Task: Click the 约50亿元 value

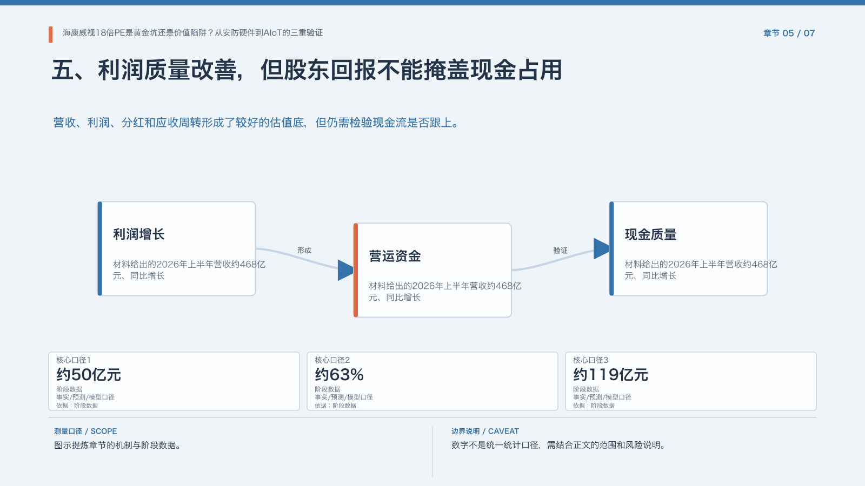Action: click(x=89, y=374)
